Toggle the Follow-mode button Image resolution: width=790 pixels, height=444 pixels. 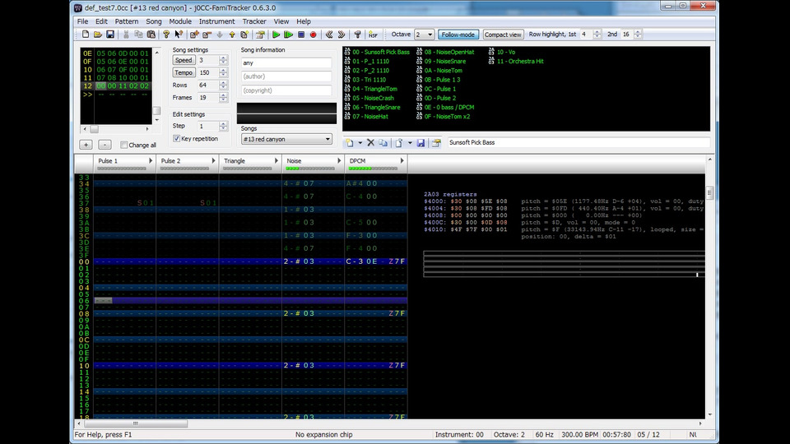pyautogui.click(x=458, y=35)
